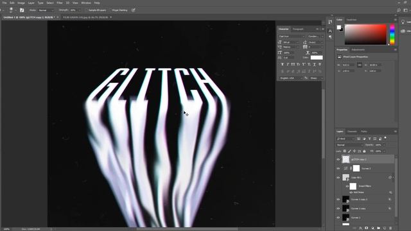Filter layers by adjustment layers icon
This screenshot has width=411, height=231.
click(x=364, y=139)
